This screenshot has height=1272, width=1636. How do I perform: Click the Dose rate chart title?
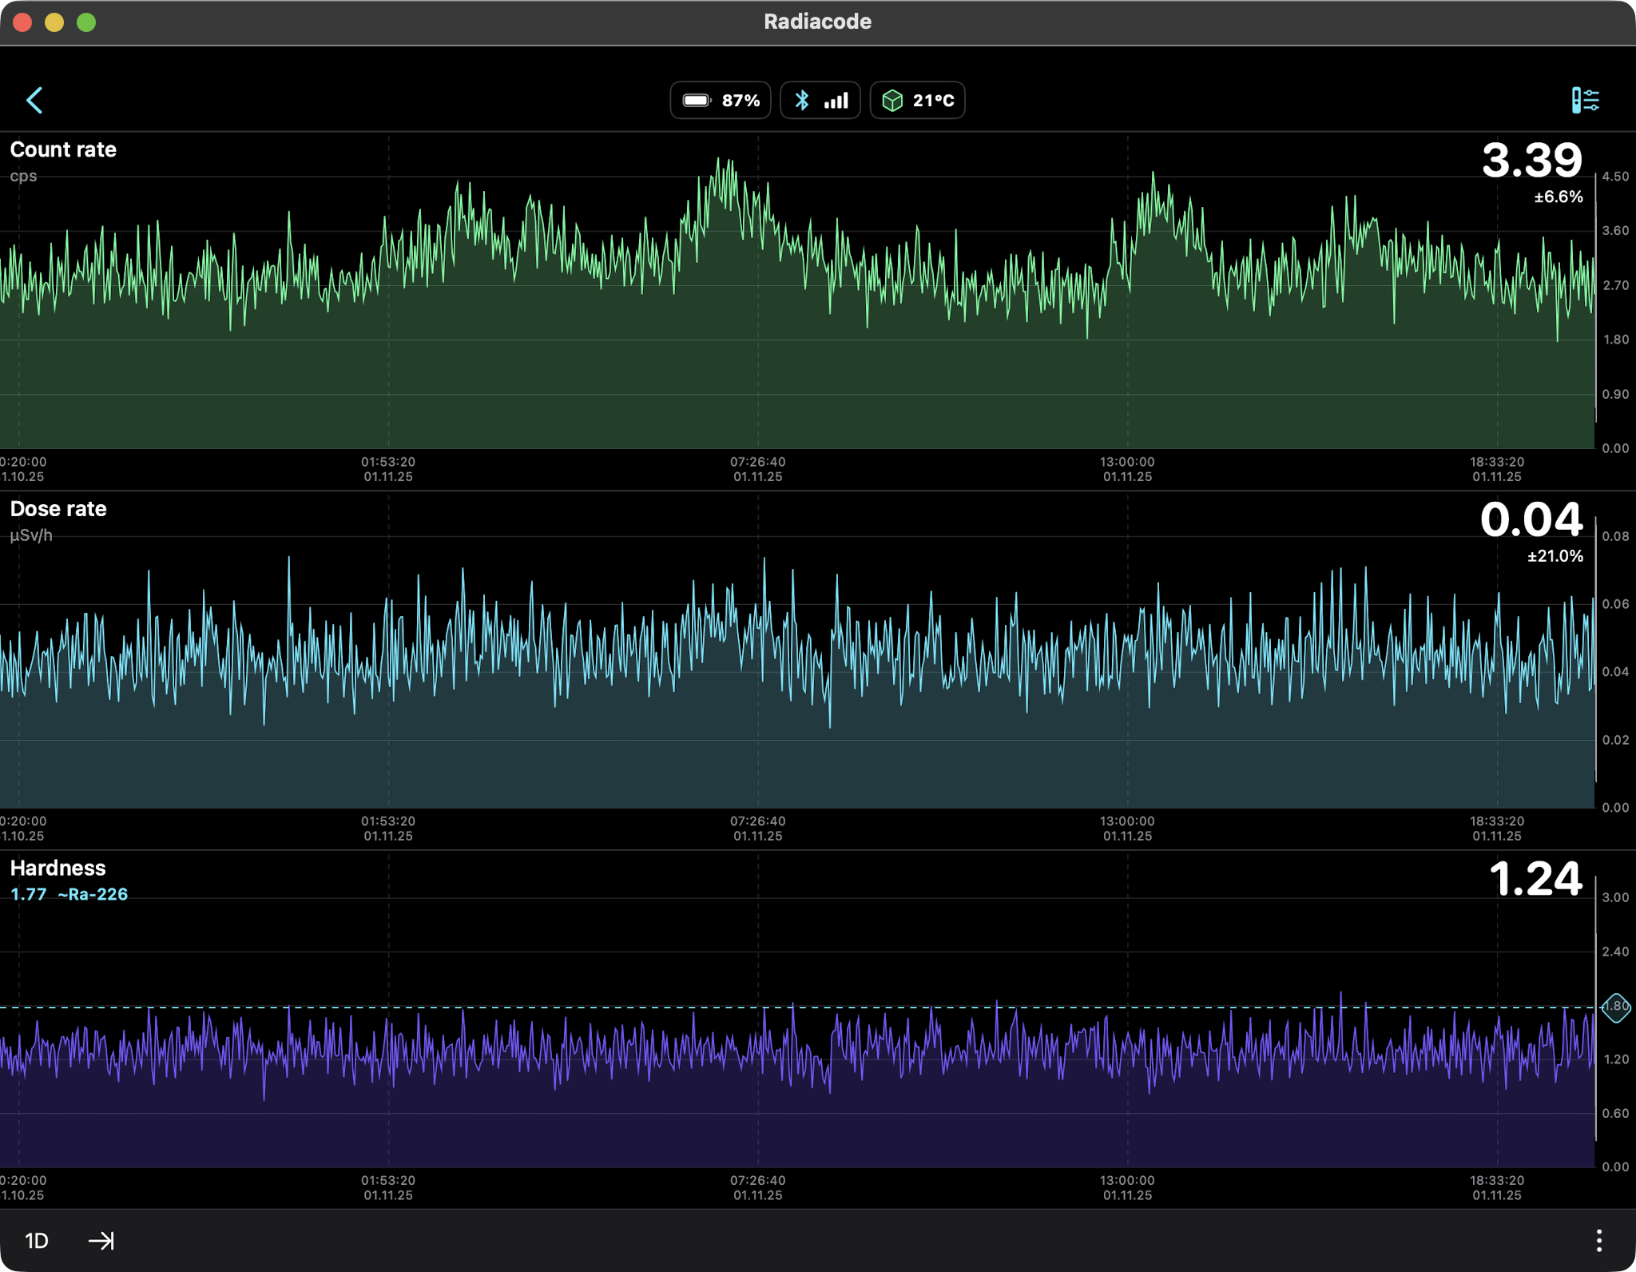tap(58, 509)
